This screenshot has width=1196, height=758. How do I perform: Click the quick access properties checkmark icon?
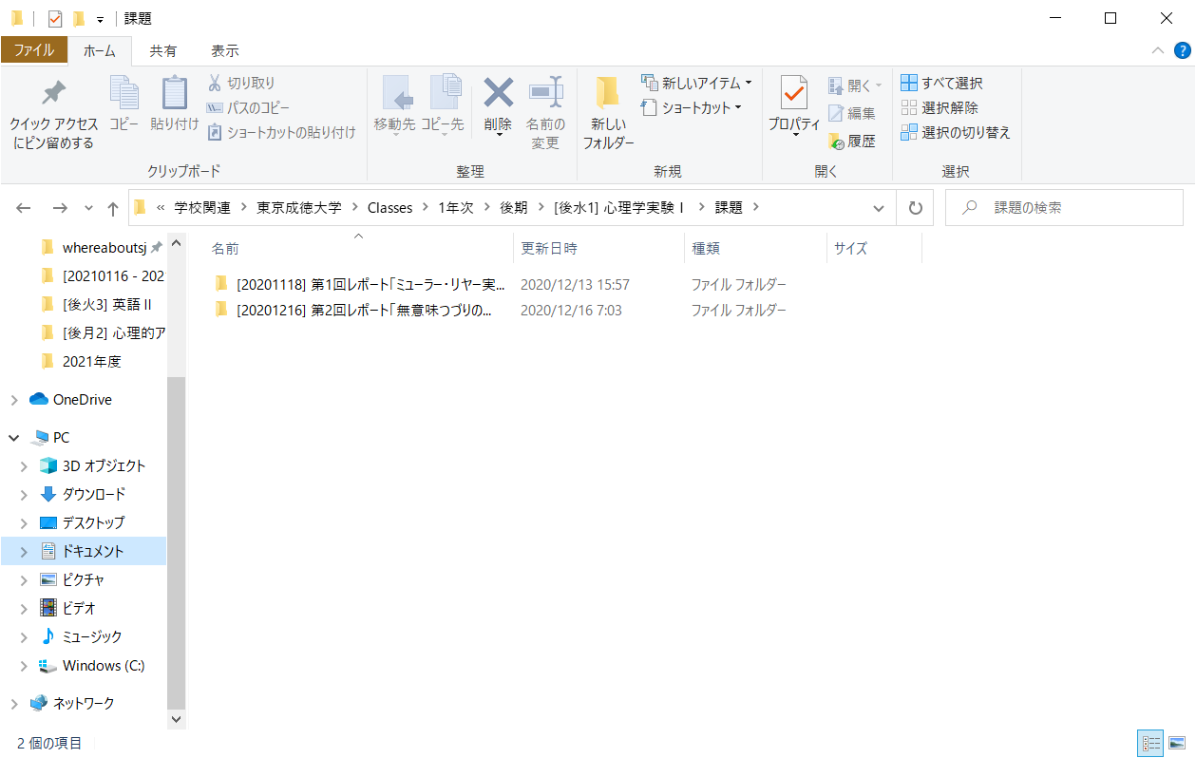[54, 18]
